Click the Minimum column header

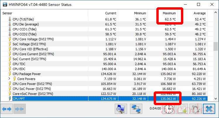pos(140,13)
